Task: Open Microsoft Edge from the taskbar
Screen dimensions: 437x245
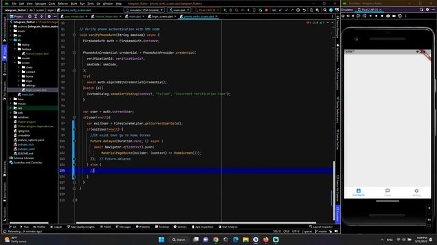Action: [x=236, y=240]
